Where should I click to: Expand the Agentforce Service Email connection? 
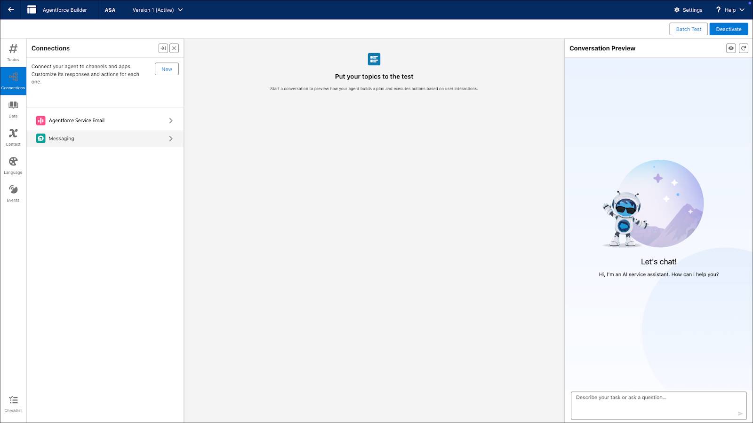[104, 120]
